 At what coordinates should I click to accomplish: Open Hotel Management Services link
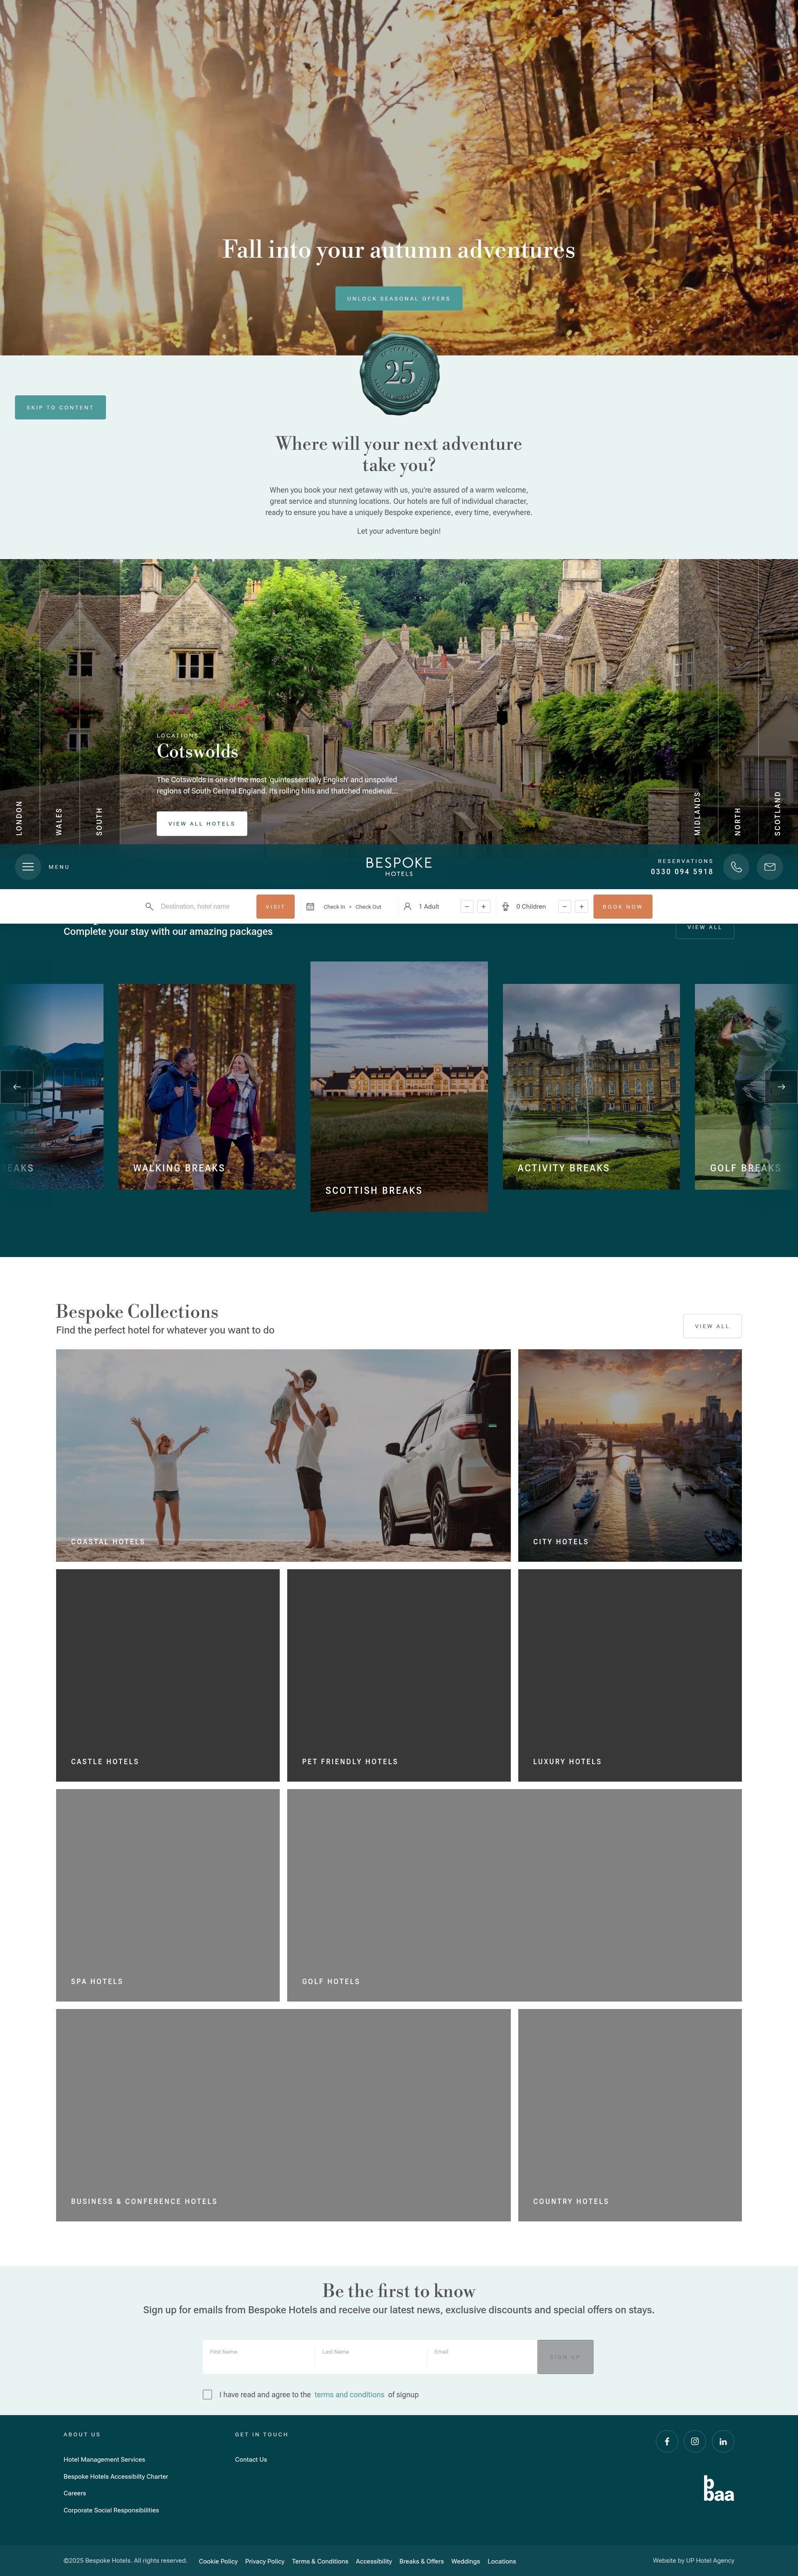[104, 2460]
